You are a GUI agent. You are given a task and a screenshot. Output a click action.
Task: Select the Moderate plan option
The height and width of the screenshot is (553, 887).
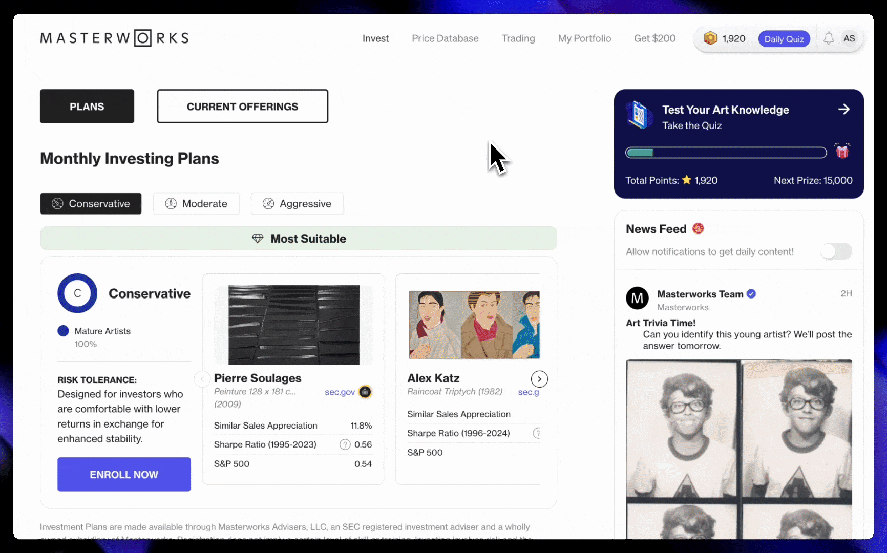coord(196,204)
